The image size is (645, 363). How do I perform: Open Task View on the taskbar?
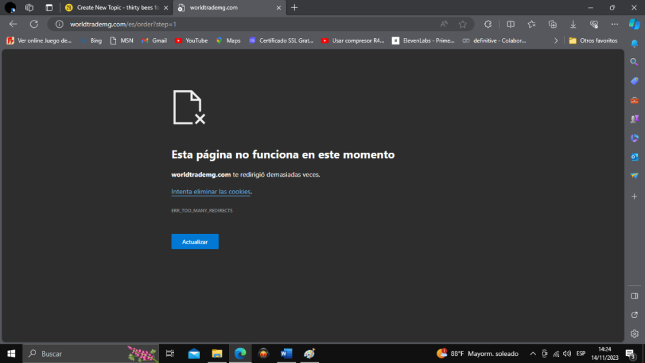[170, 353]
